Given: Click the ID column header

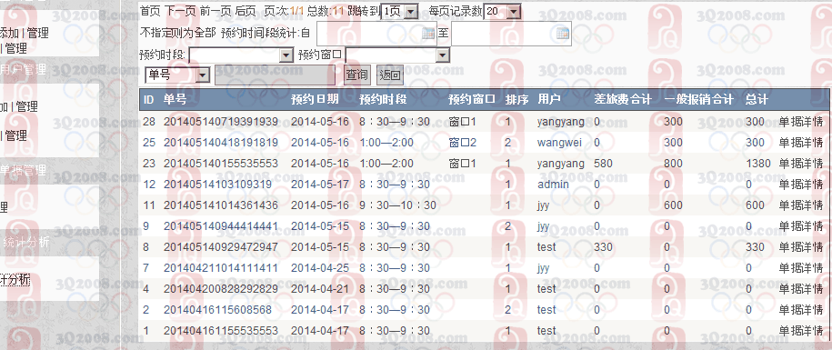Looking at the screenshot, I should pos(149,99).
